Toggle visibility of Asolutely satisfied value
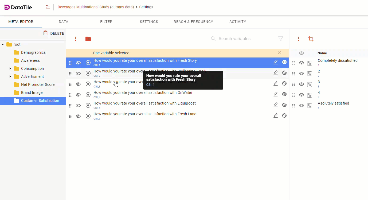 [302, 106]
